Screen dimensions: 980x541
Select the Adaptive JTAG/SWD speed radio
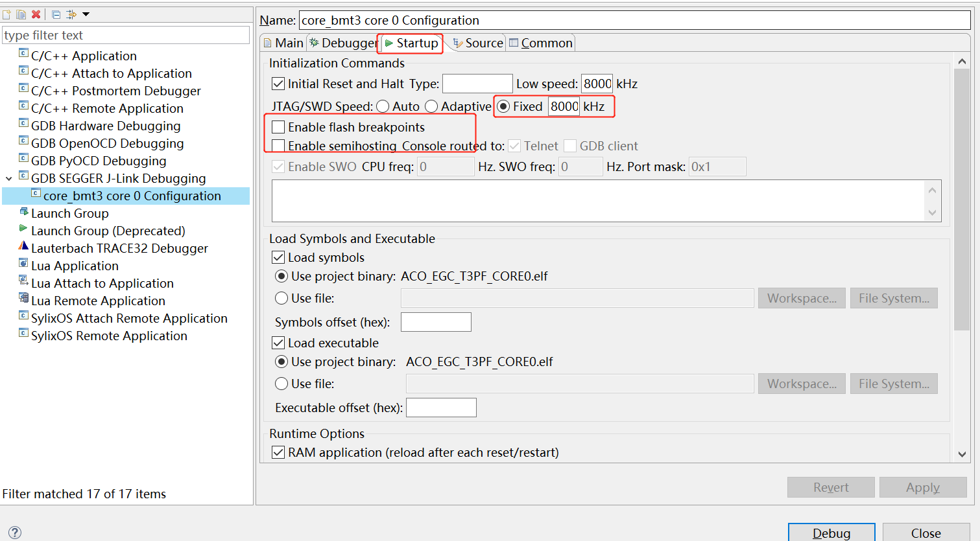[x=431, y=106]
